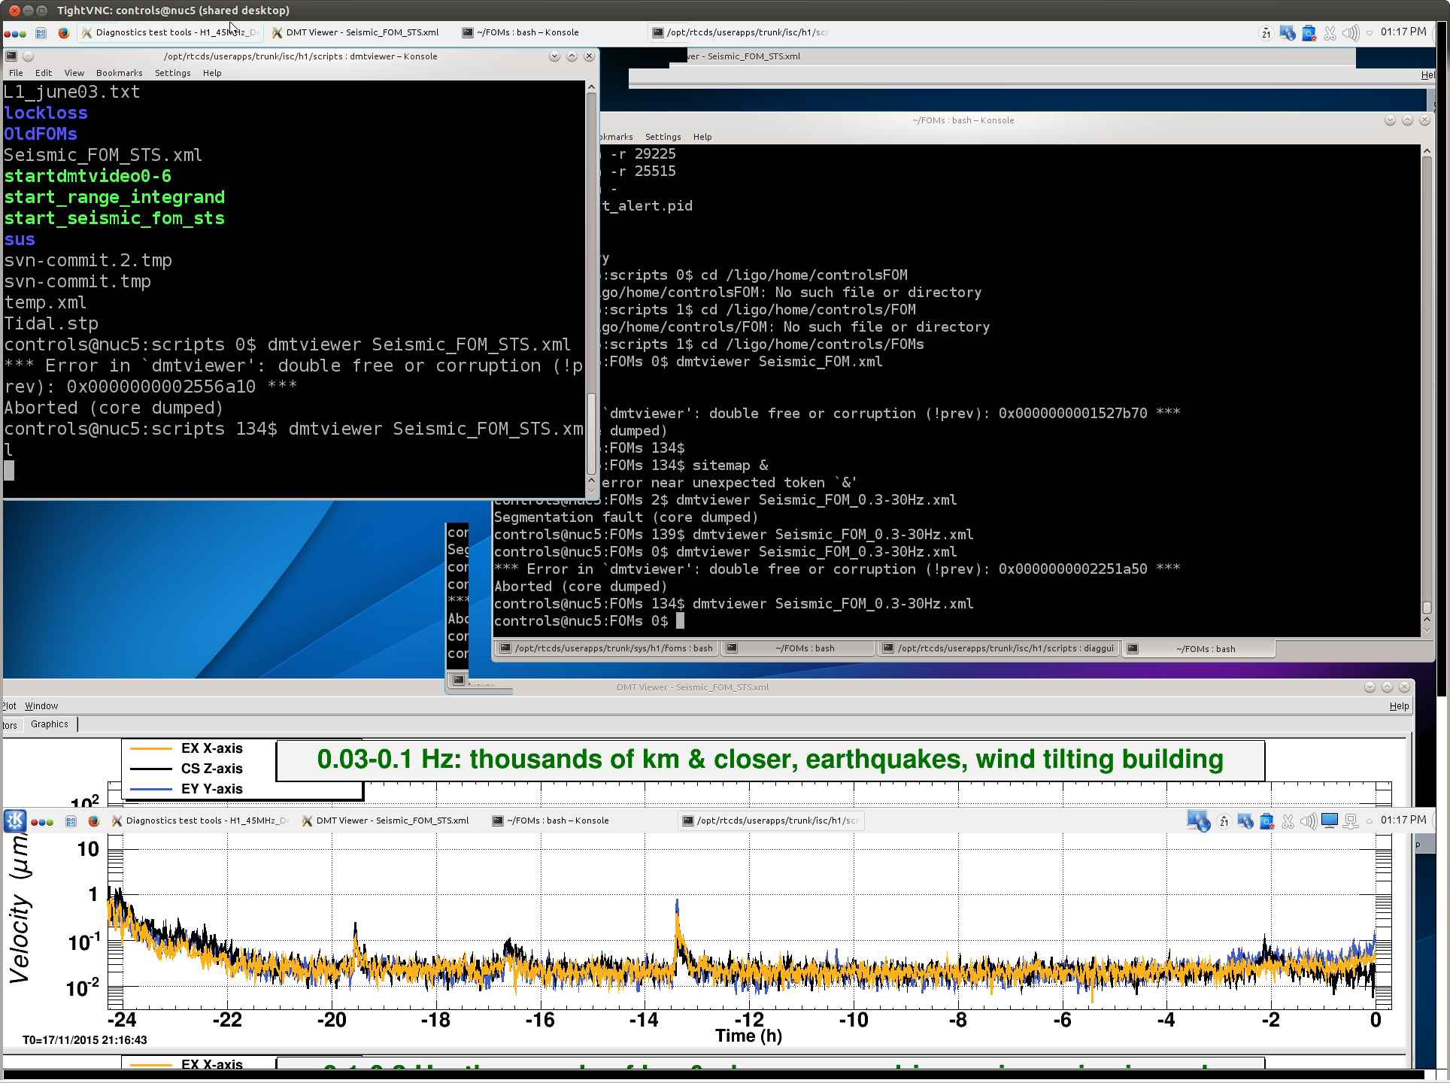Screen dimensions: 1450x1083
Task: Click the terminal window menu icon of dmtviewer Konsole
Action: 11,56
